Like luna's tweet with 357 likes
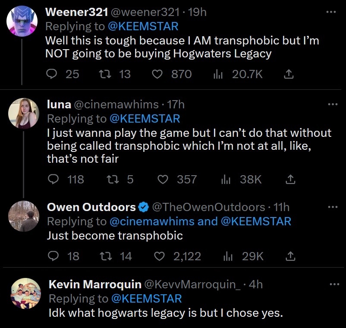The image size is (346, 328). point(163,179)
